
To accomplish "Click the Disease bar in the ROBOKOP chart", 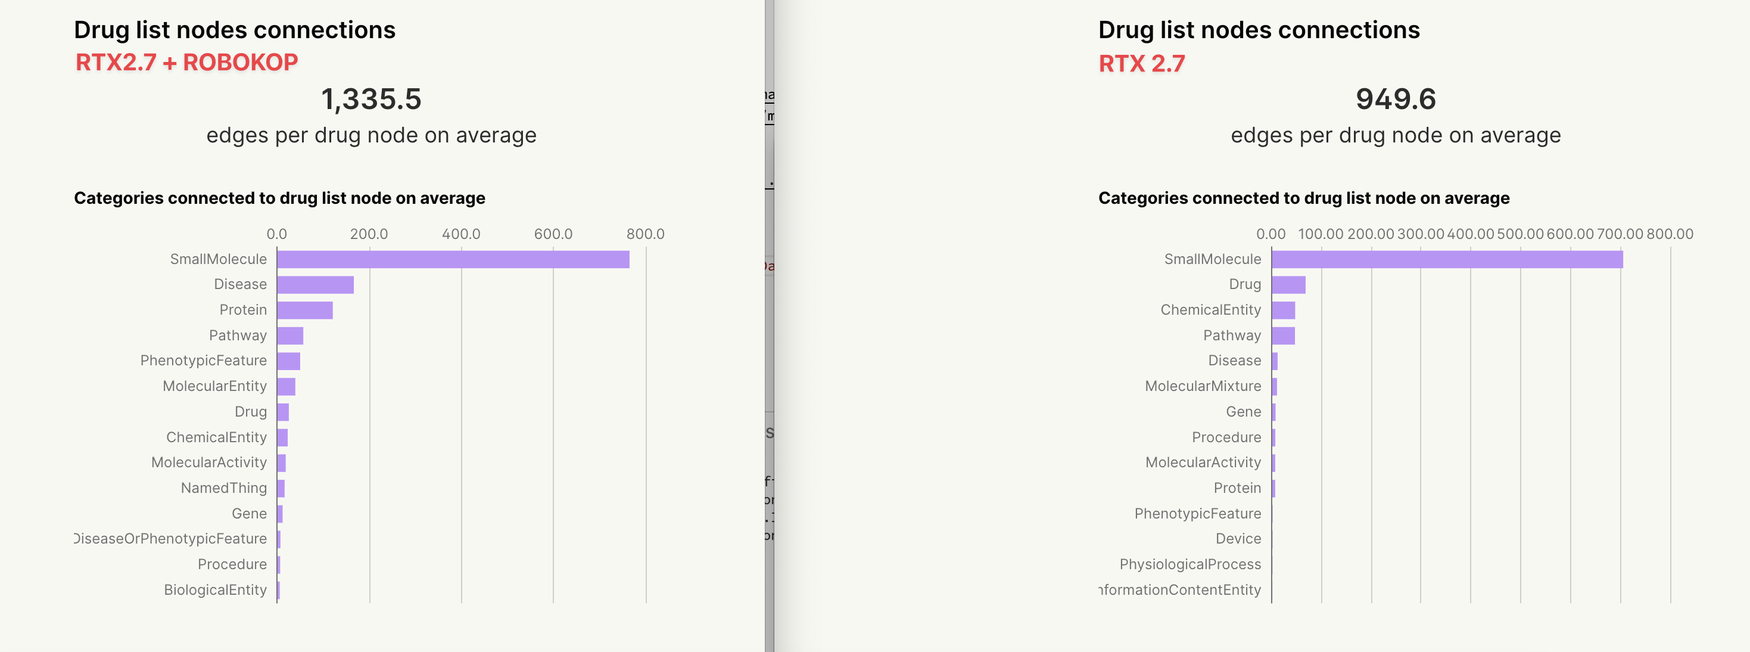I will (x=315, y=285).
